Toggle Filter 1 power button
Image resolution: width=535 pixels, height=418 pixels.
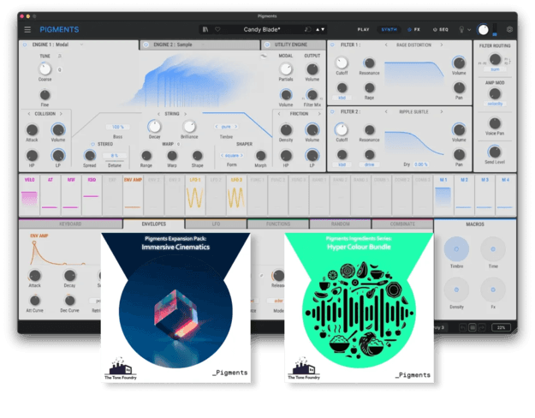[332, 45]
